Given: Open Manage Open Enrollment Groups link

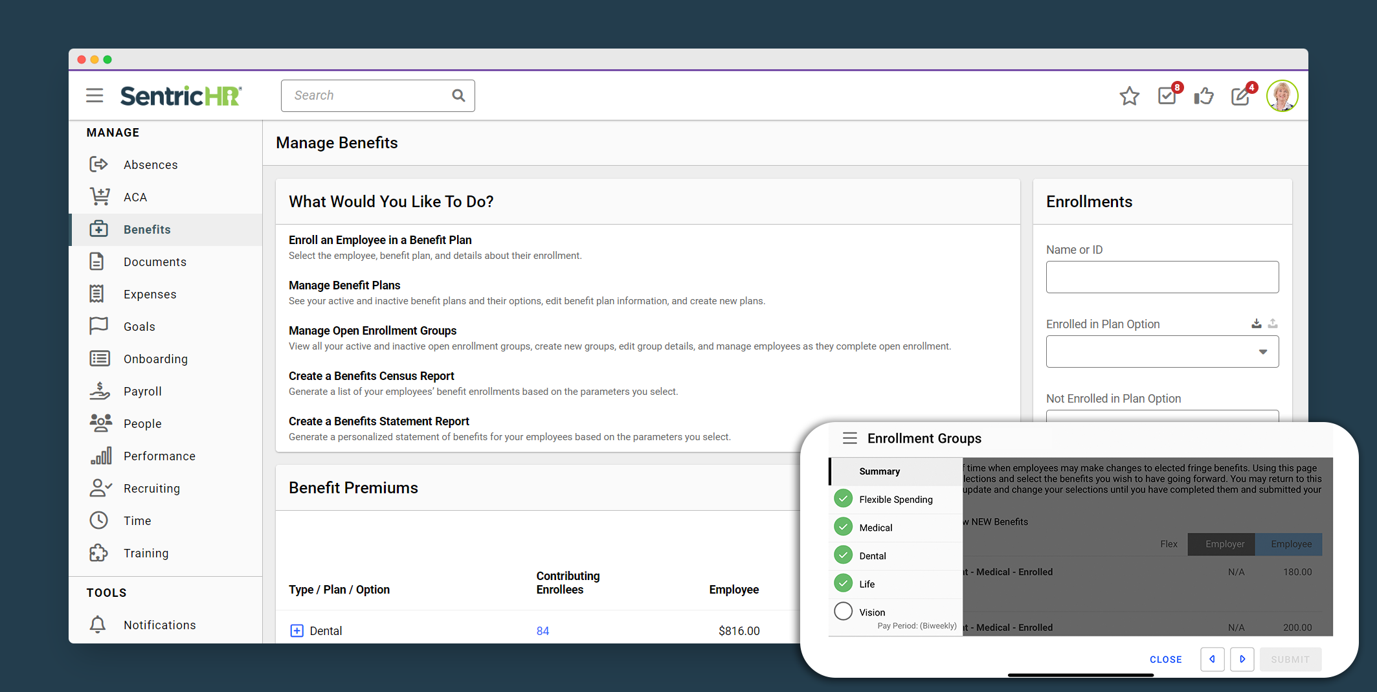Looking at the screenshot, I should (372, 331).
